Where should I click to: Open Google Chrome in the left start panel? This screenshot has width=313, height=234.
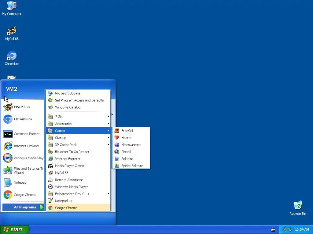coord(23,195)
